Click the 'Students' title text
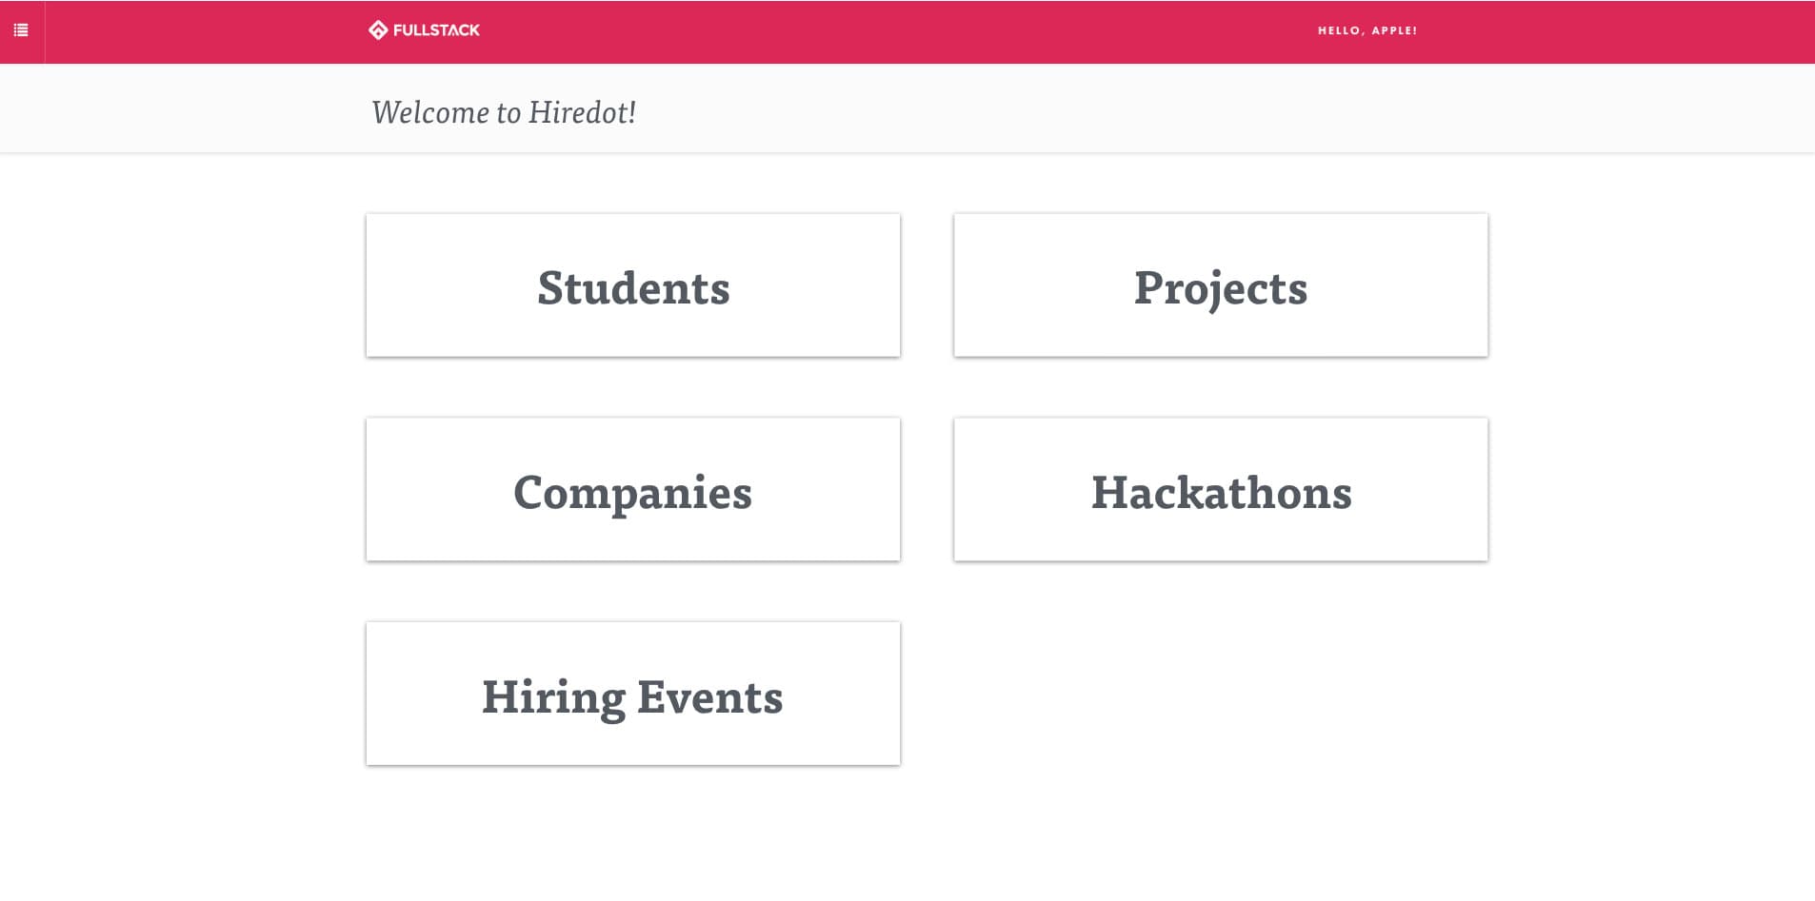This screenshot has width=1815, height=901. (633, 287)
